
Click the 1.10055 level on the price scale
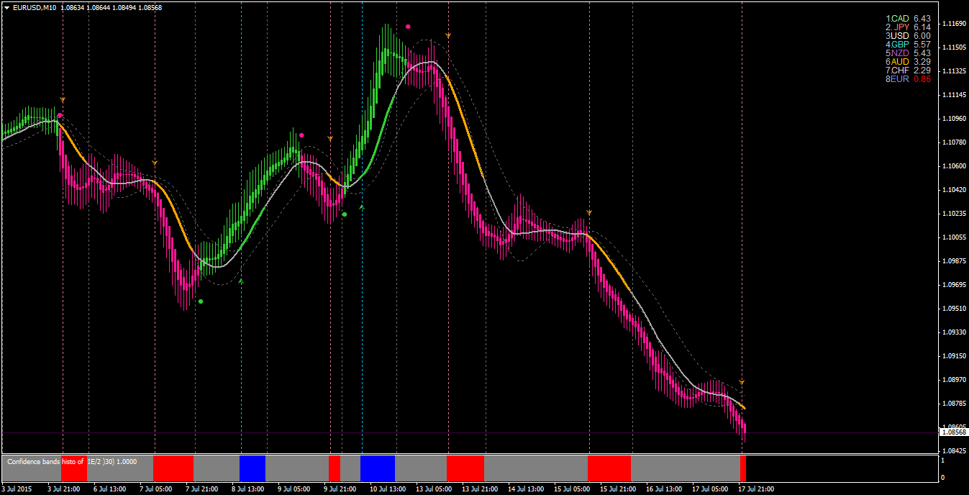pos(953,237)
